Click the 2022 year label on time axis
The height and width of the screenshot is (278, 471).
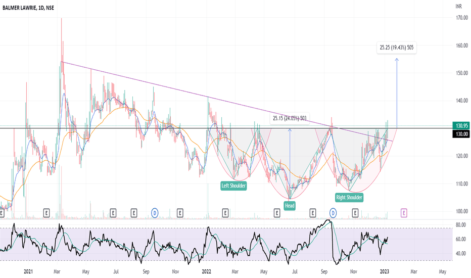click(x=206, y=272)
